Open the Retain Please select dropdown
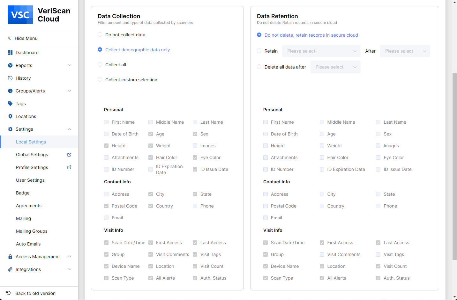This screenshot has width=457, height=300. 321,51
